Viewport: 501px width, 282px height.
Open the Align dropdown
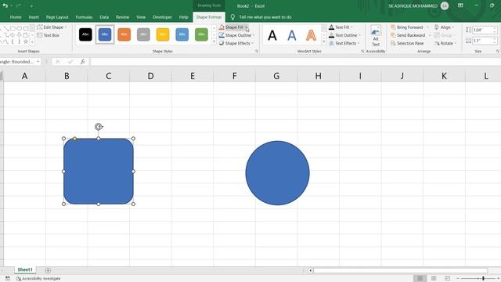coord(444,27)
